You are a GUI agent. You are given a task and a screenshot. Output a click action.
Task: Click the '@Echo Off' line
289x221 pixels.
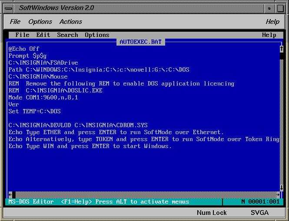tap(24, 49)
